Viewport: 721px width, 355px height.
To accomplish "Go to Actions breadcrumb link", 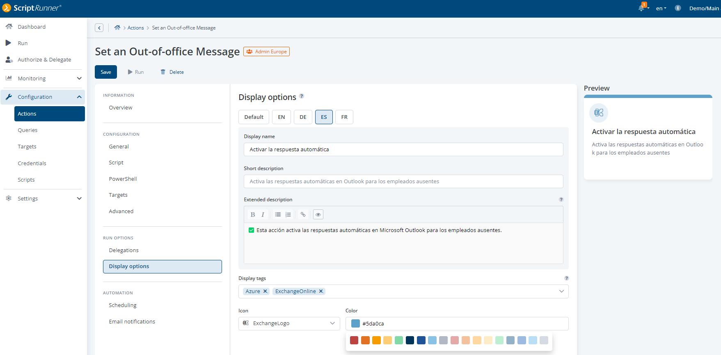I will point(135,28).
